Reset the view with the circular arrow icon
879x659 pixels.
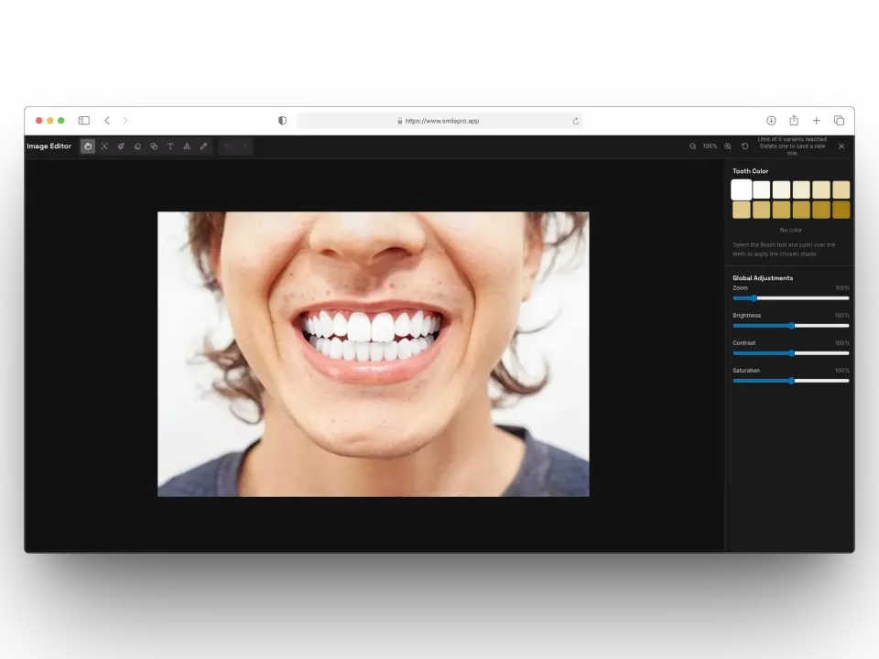click(x=745, y=146)
